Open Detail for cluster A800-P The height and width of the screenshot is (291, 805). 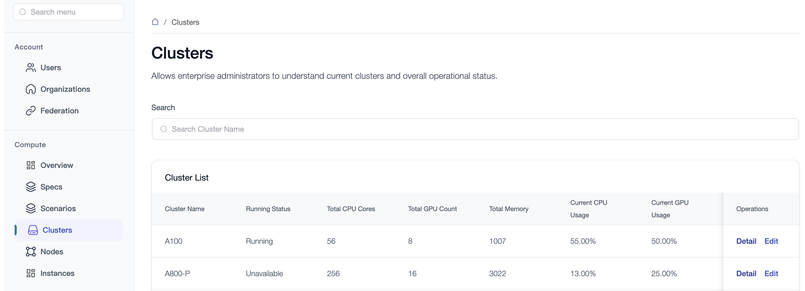click(x=746, y=273)
